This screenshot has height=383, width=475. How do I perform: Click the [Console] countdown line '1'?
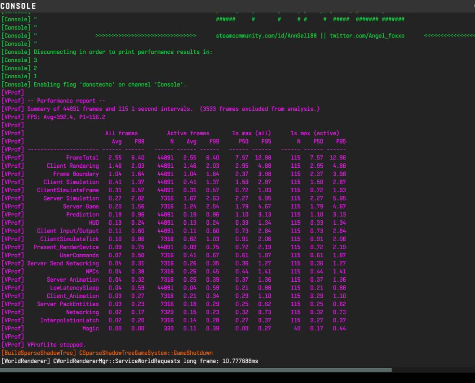click(x=20, y=77)
